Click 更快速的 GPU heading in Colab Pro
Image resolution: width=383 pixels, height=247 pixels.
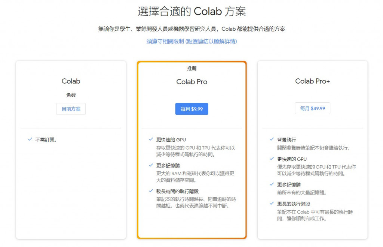tap(171, 140)
